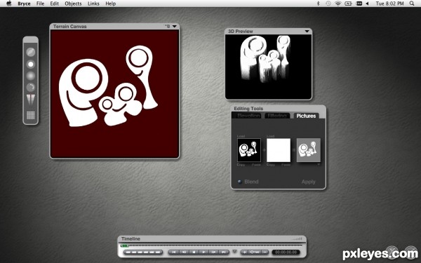
Task: Click the green timeline scrubber marker
Action: coord(124,245)
